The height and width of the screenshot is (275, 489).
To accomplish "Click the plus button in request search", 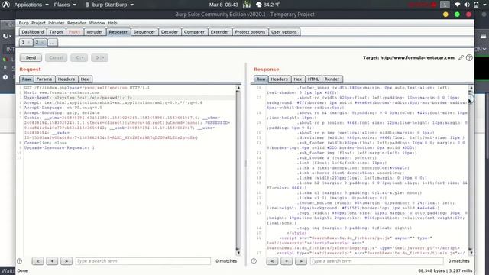I will point(52,261).
